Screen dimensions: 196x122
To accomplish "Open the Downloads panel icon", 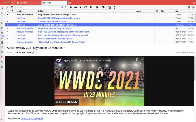I will (x=2, y=18).
